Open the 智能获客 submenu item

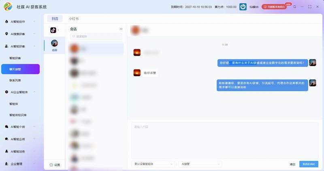(x=15, y=58)
